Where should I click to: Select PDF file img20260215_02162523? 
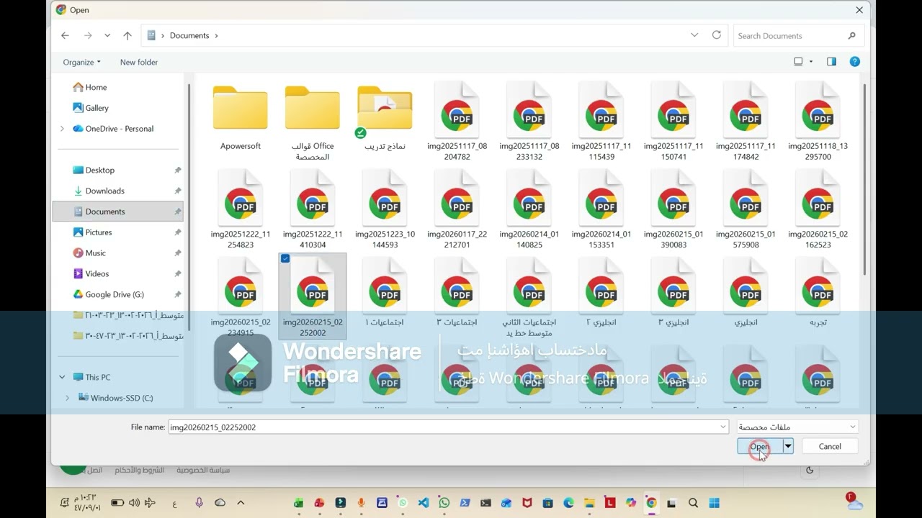pyautogui.click(x=818, y=209)
